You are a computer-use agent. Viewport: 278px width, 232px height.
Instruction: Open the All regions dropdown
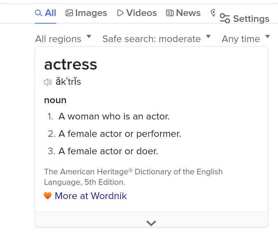pos(63,39)
